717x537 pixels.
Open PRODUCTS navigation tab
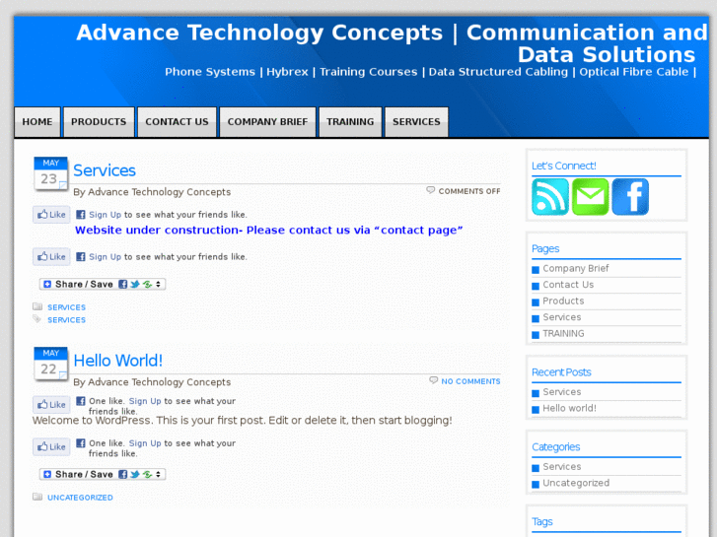coord(99,122)
